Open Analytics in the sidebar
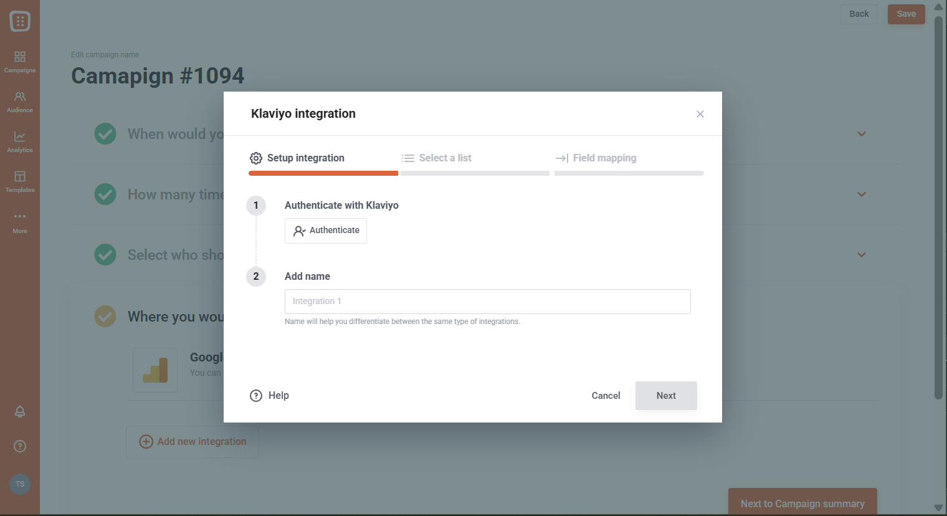The height and width of the screenshot is (516, 947). tap(20, 142)
